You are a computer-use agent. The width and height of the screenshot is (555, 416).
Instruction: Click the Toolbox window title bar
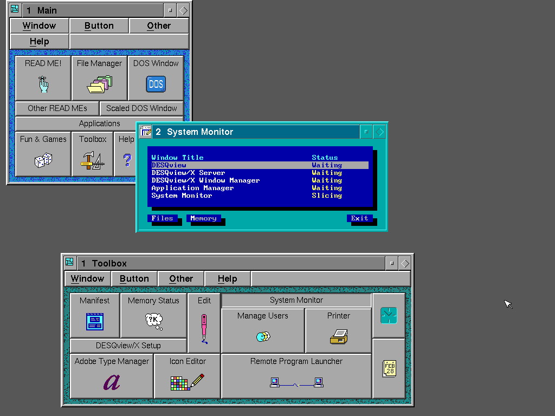pyautogui.click(x=231, y=263)
